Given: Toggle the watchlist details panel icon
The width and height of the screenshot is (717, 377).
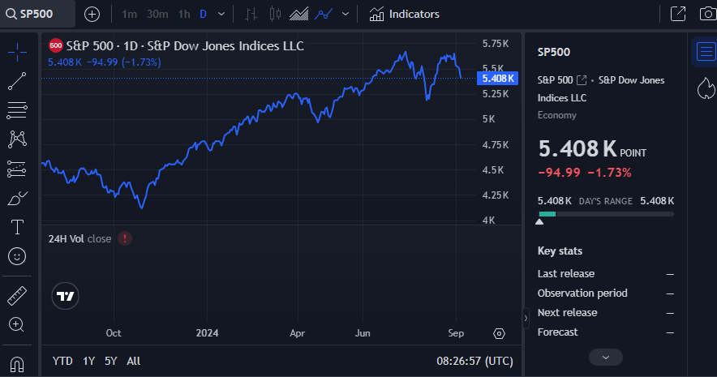Looking at the screenshot, I should click(706, 52).
